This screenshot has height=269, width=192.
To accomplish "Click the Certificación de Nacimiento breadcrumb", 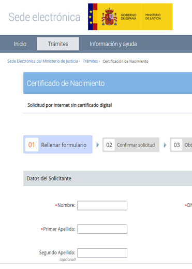I will [125, 61].
